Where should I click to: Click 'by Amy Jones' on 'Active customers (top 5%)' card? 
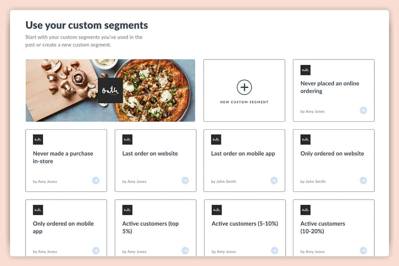[x=134, y=252]
